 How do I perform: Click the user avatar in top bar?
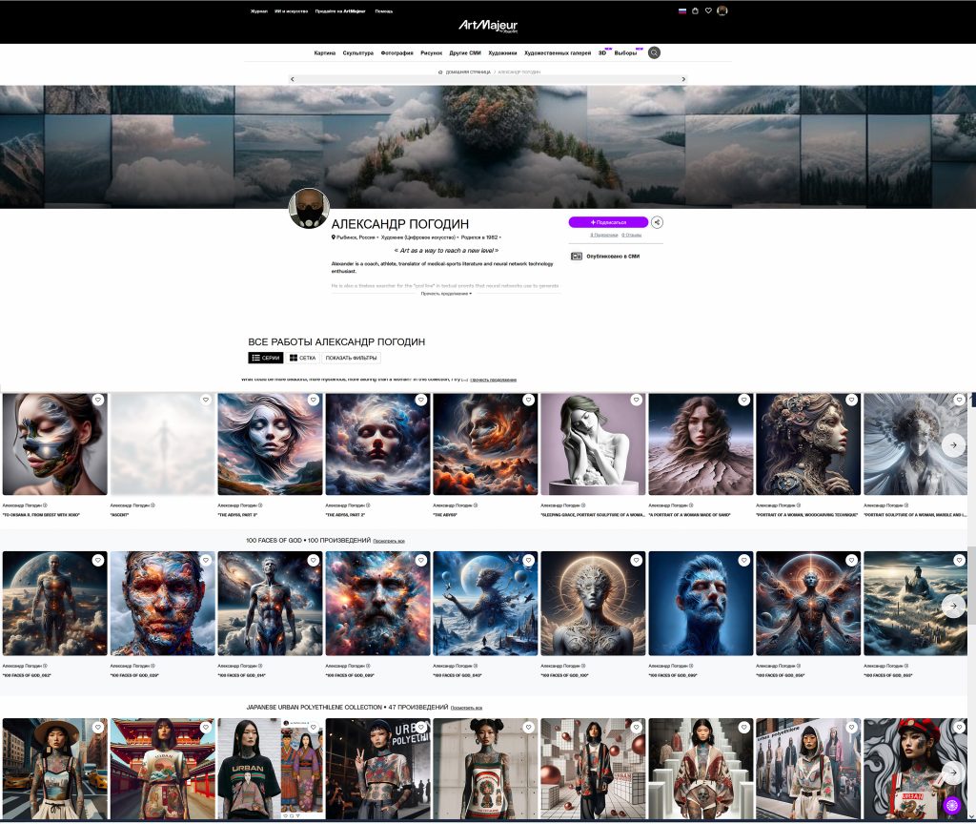coord(722,11)
